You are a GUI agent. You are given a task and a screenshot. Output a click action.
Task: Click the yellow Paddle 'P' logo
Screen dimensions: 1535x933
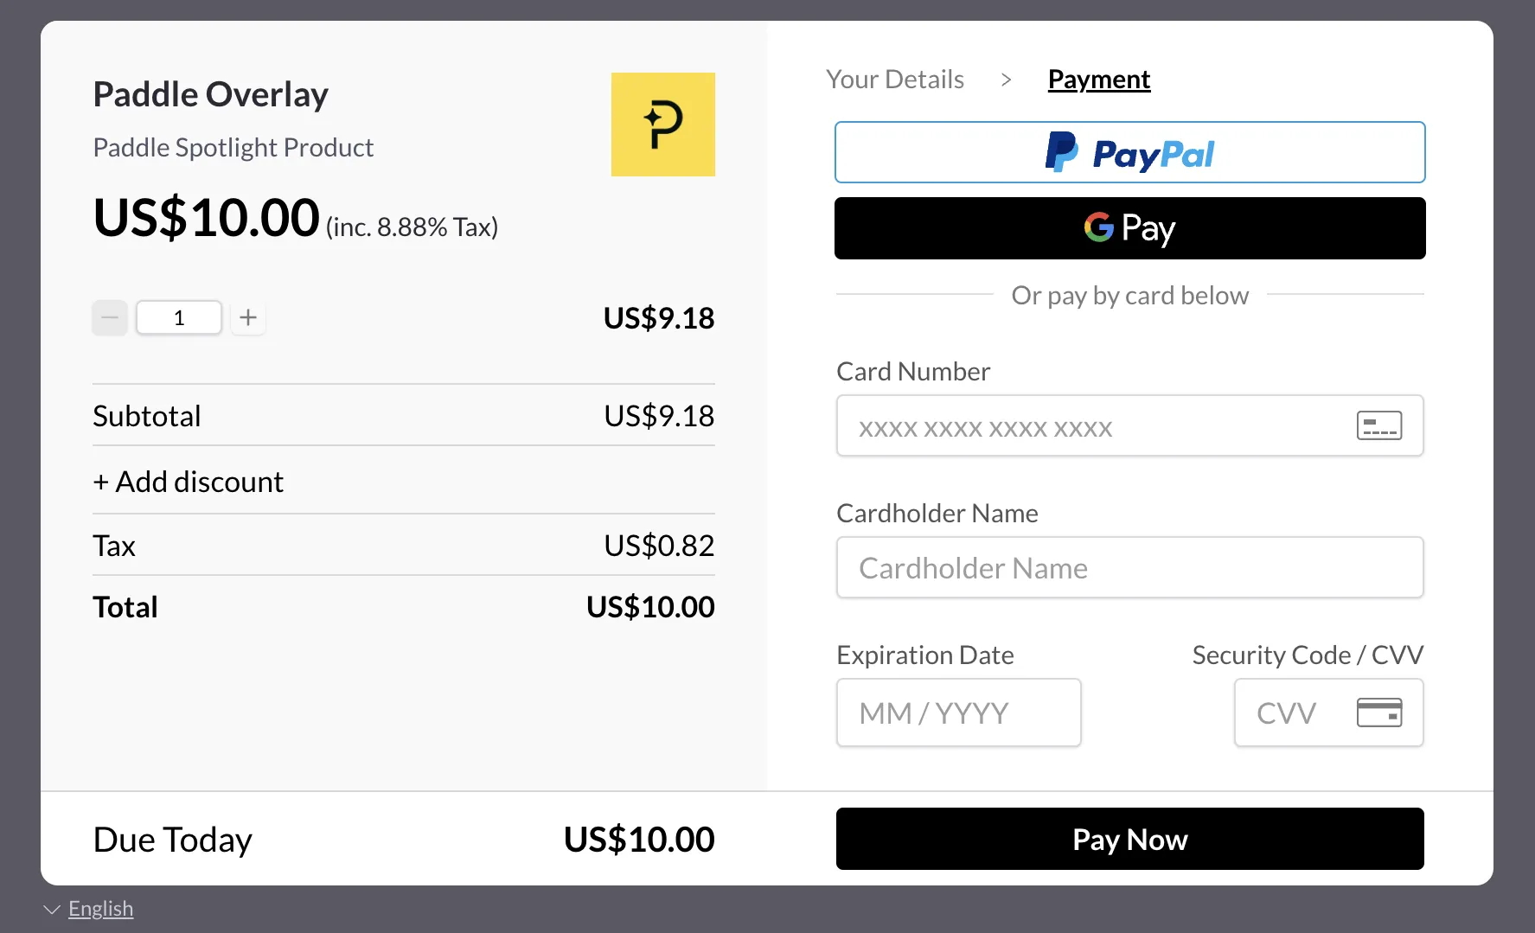tap(662, 124)
